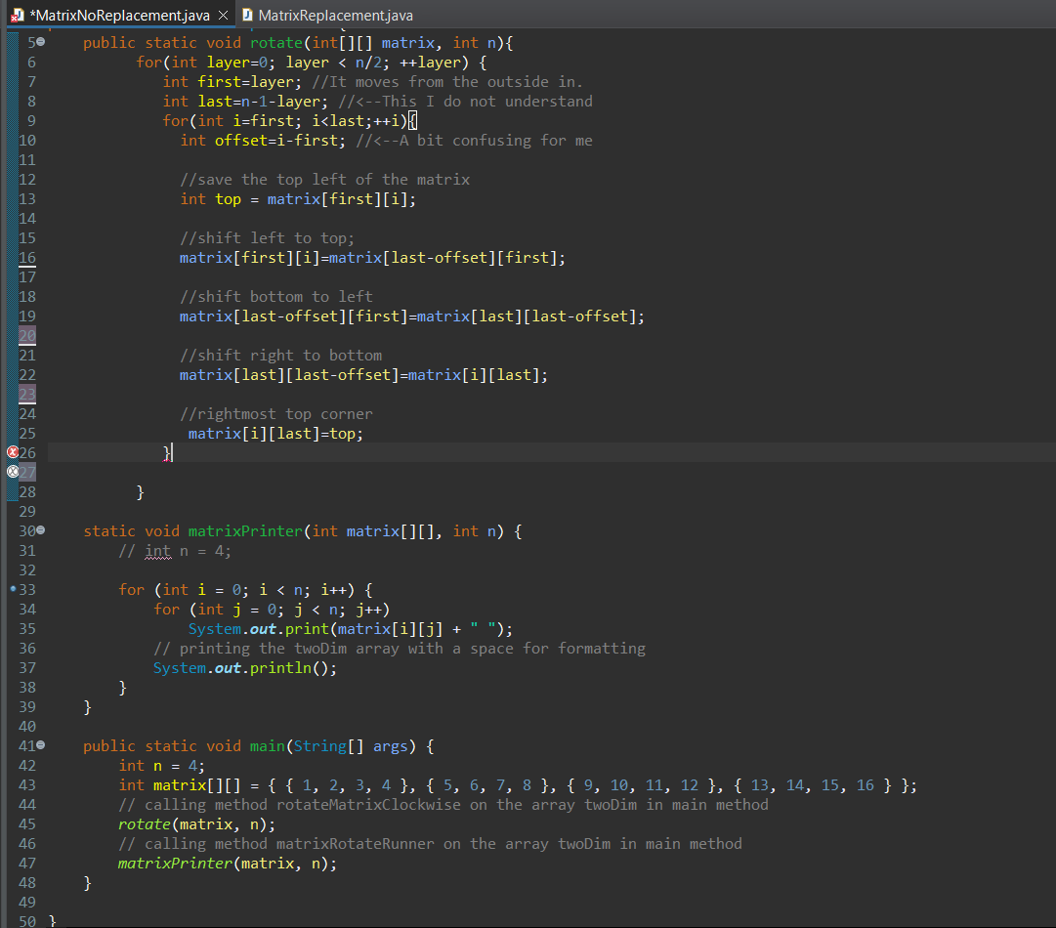
Task: Click 'int offset=i-first;' on line 10
Action: click(263, 141)
